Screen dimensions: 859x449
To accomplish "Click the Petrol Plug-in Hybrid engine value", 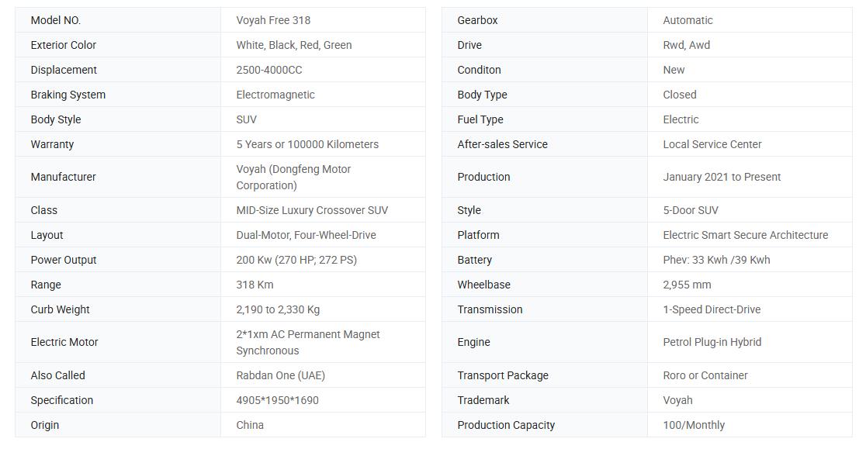I will [712, 342].
